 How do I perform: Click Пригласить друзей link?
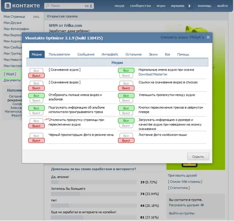click(x=182, y=175)
